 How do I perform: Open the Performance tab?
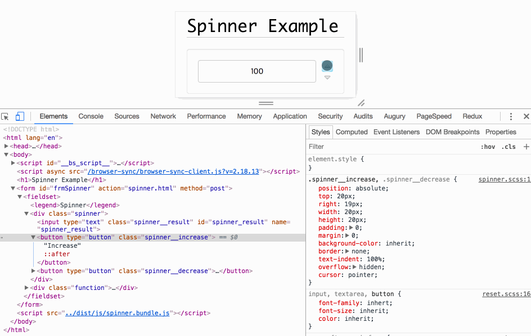coord(206,116)
